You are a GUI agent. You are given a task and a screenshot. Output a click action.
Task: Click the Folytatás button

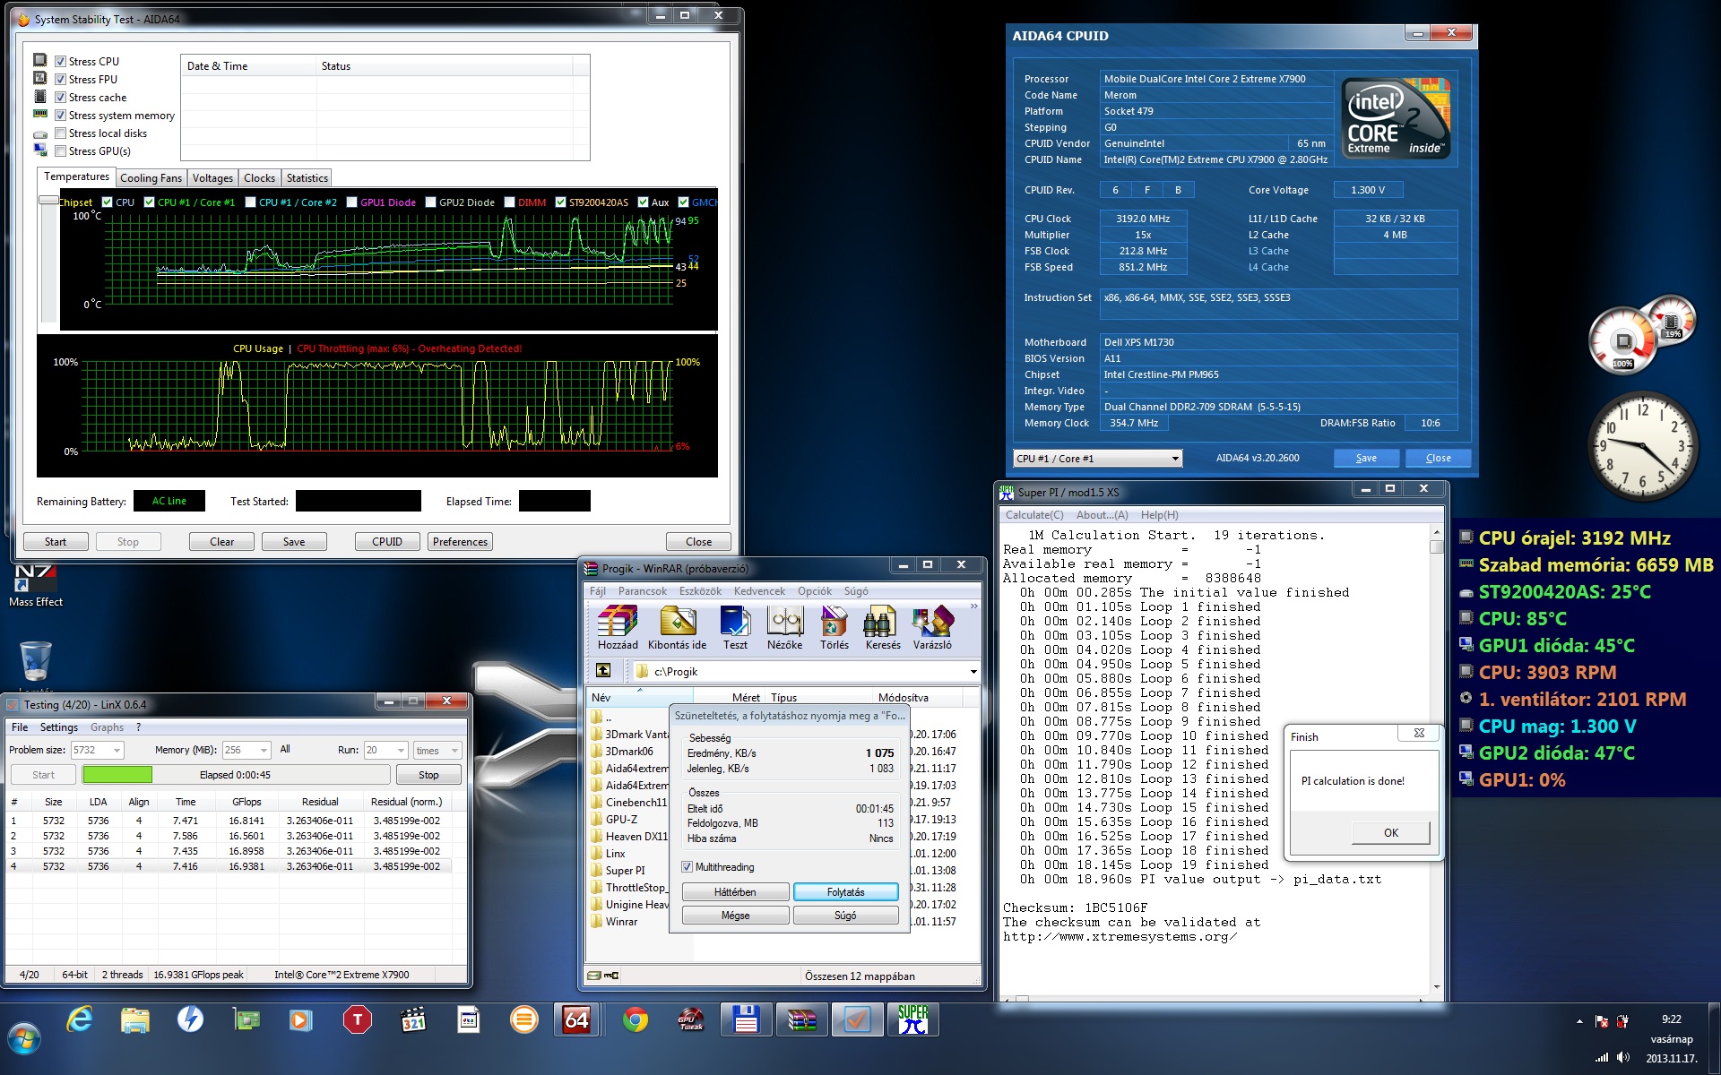tap(845, 892)
